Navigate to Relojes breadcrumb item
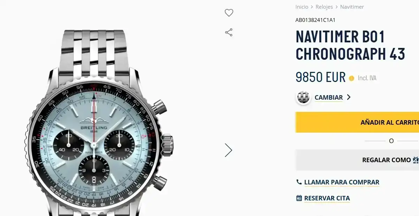 (324, 7)
